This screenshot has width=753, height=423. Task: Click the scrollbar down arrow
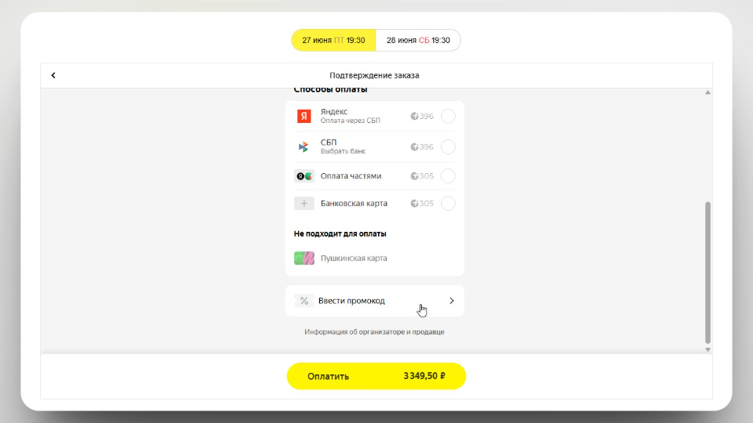coord(708,349)
